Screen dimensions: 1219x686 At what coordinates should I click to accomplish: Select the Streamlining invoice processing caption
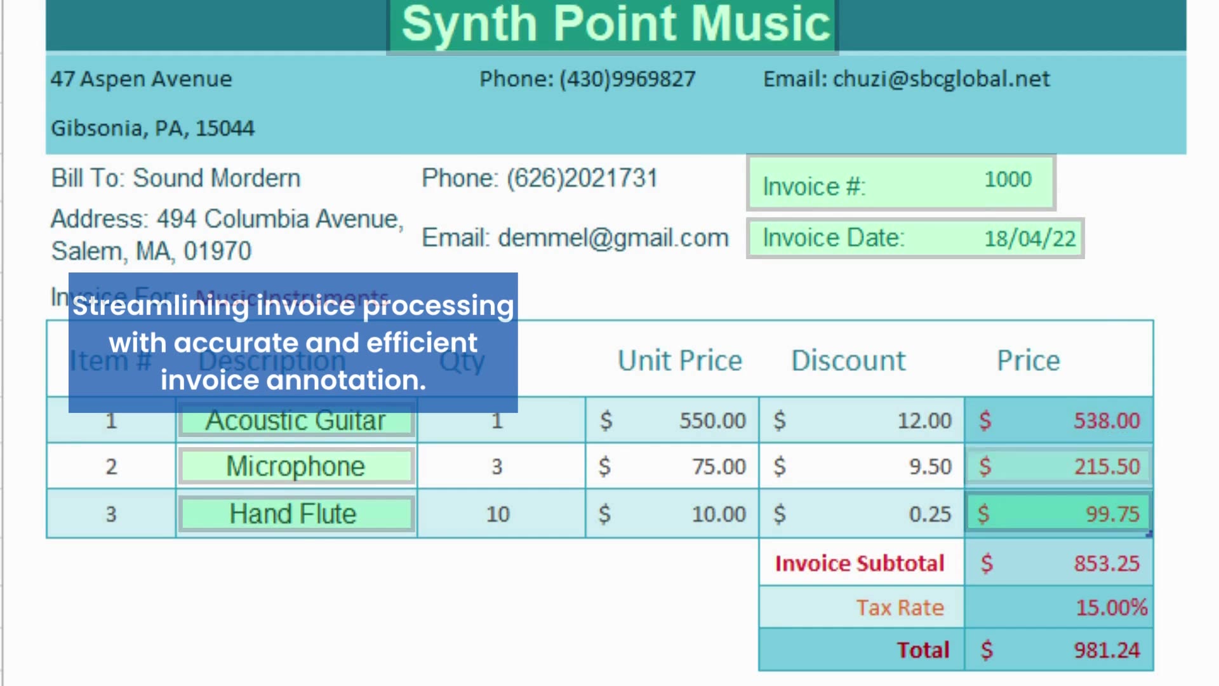tap(293, 343)
